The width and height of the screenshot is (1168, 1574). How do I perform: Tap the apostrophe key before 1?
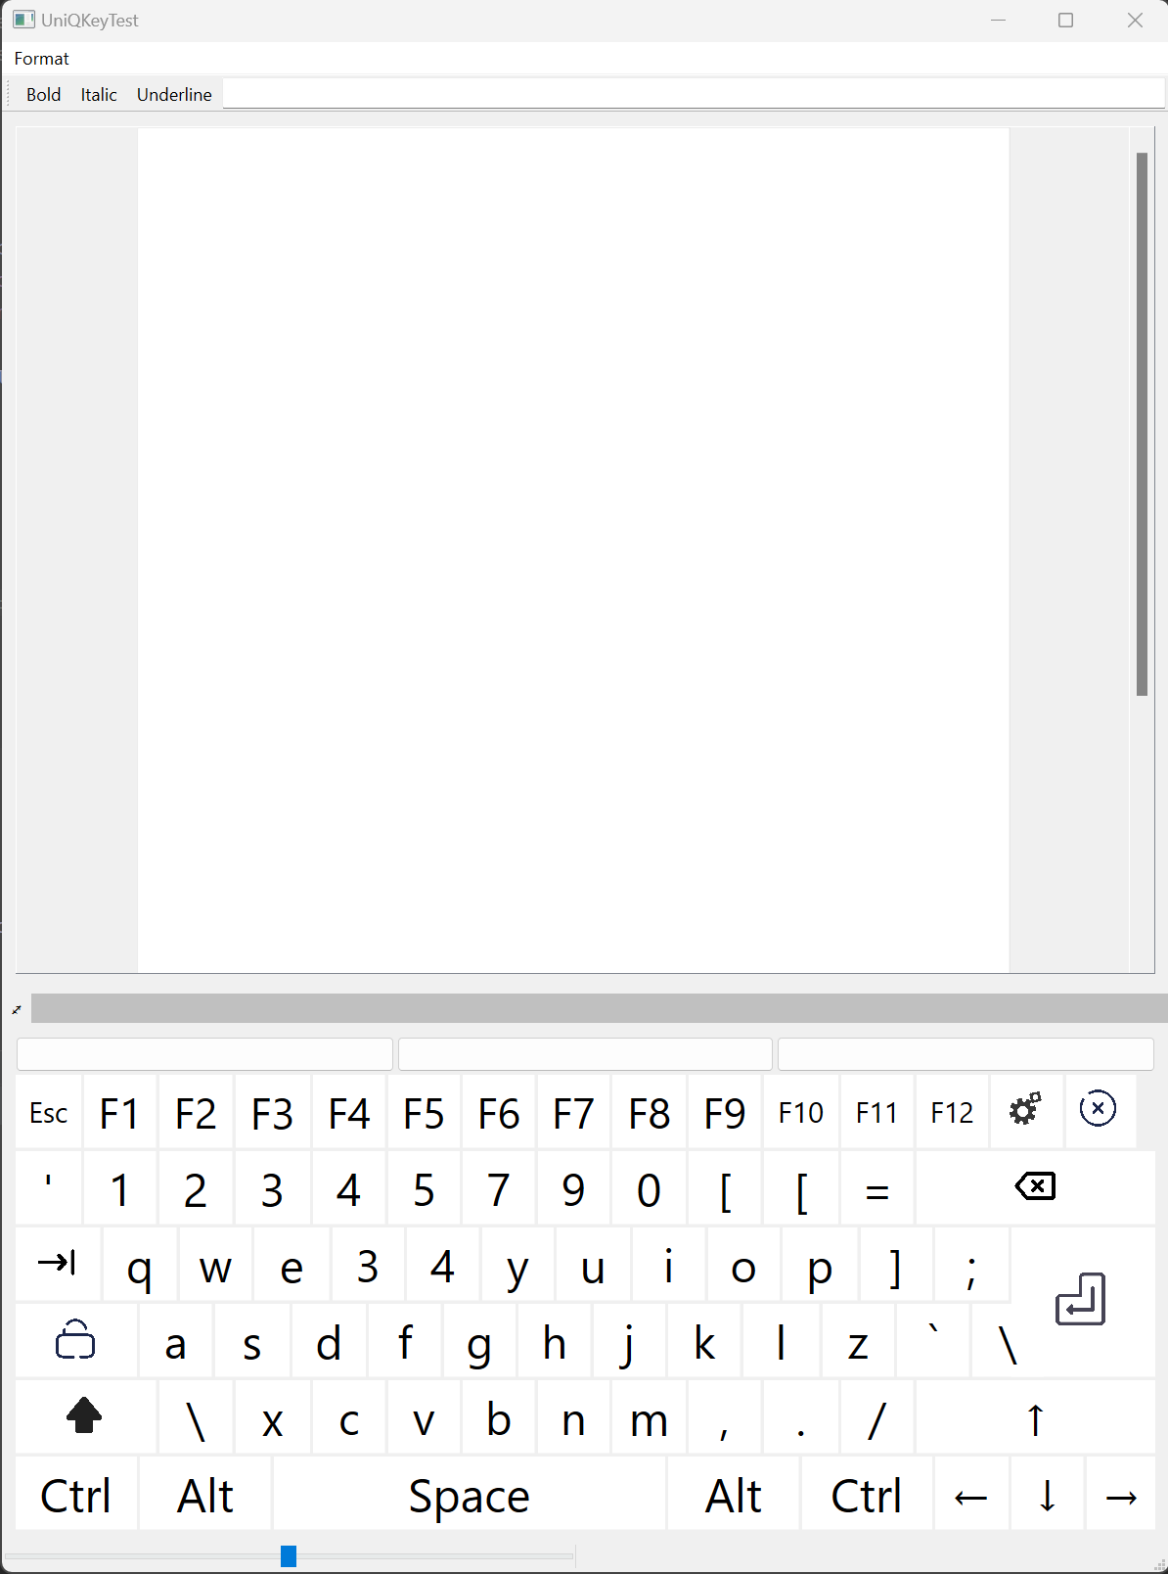pyautogui.click(x=49, y=1187)
